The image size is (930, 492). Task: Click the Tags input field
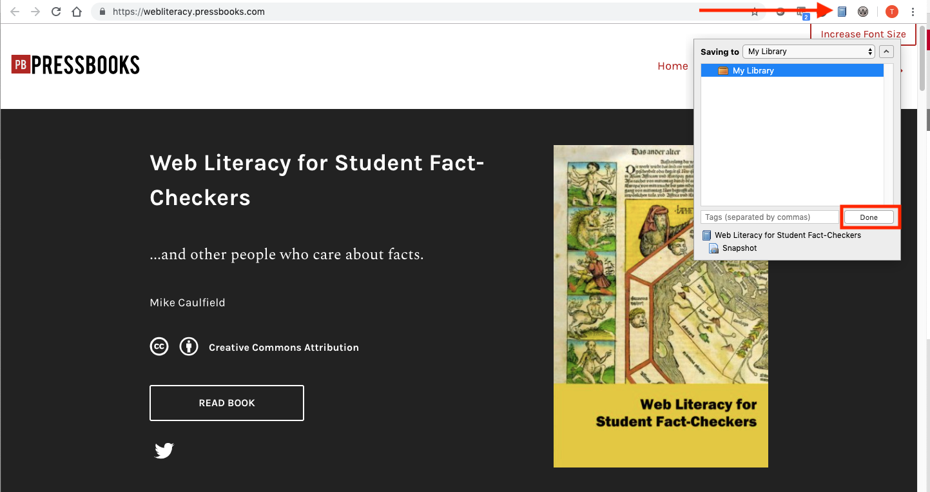click(x=770, y=217)
